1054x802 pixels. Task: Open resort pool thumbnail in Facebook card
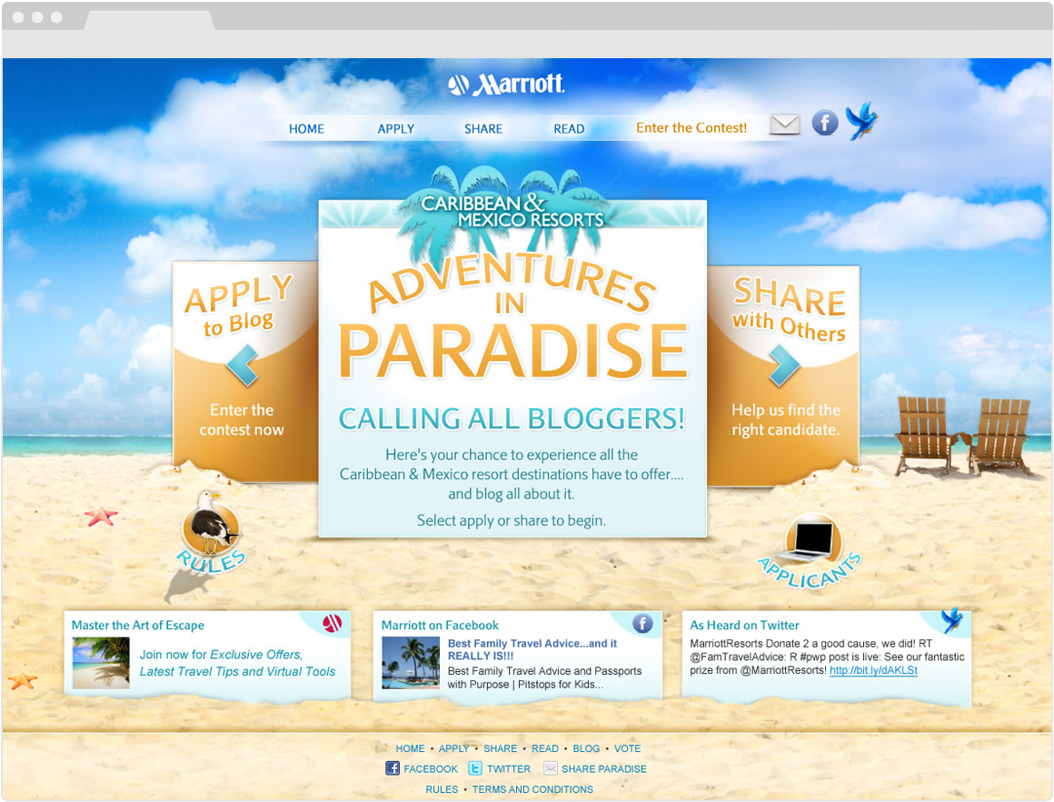point(411,664)
